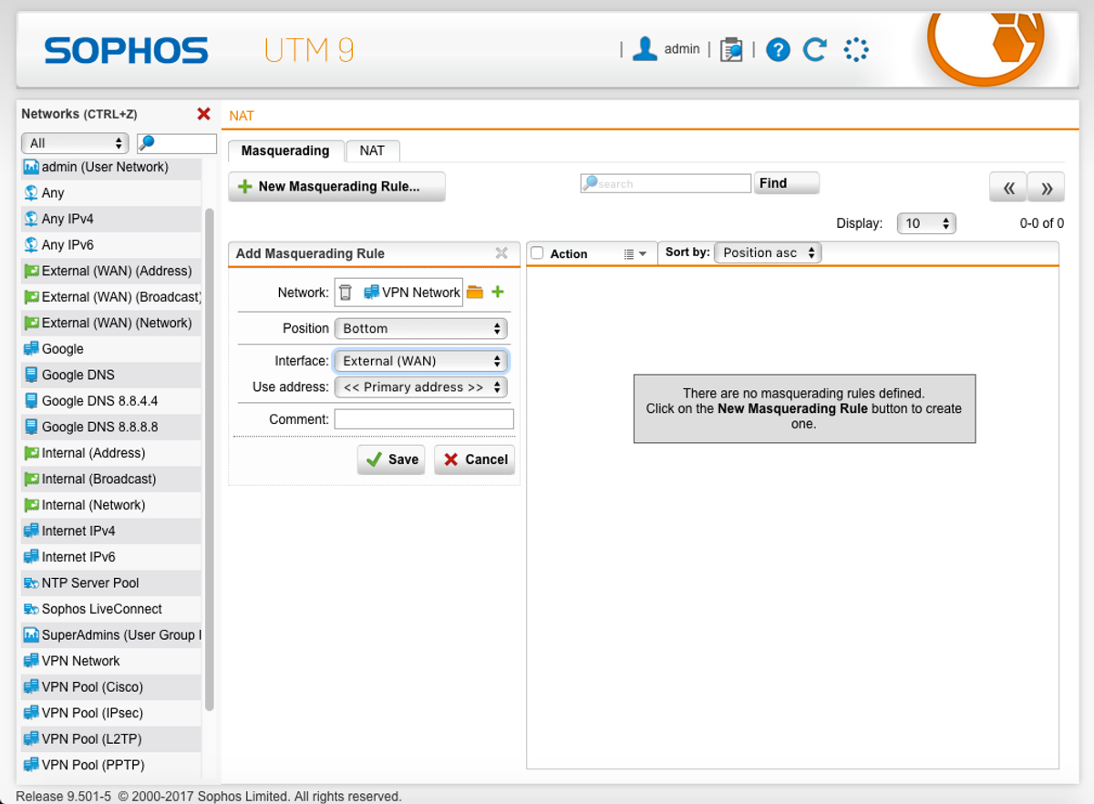Click the reload refresh icon in header
This screenshot has height=804, width=1094.
[815, 49]
